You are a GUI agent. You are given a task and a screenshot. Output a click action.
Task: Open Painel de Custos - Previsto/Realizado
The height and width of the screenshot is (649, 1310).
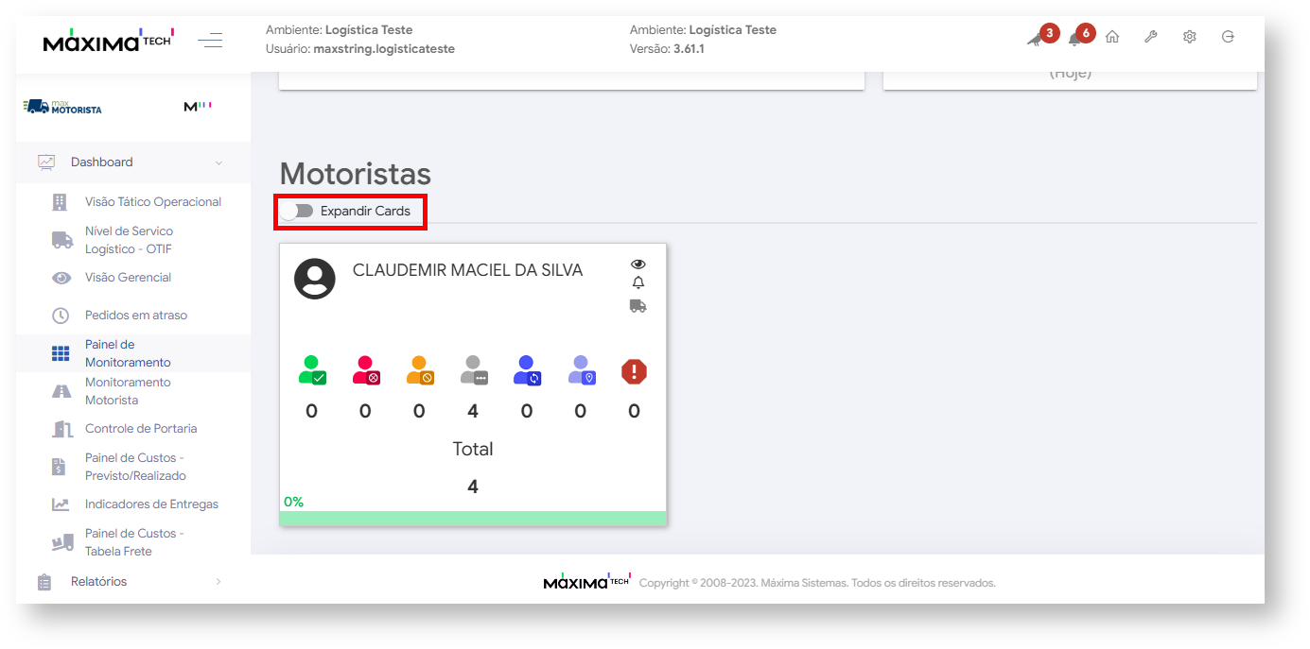(x=135, y=467)
